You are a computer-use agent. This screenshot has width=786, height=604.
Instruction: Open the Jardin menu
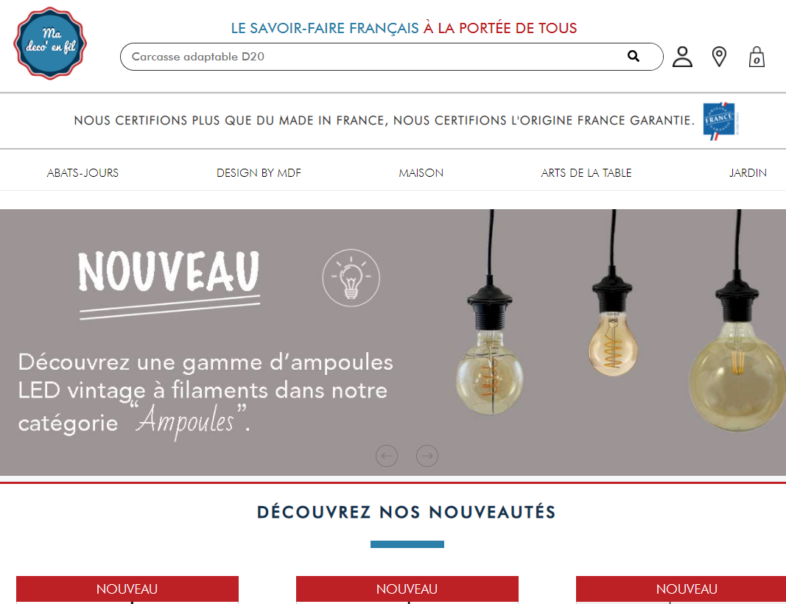point(748,173)
